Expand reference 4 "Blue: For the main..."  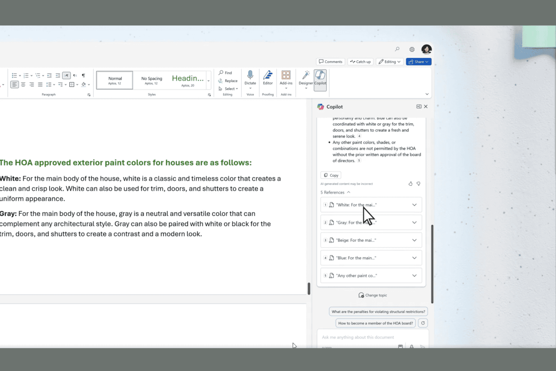pos(371,258)
